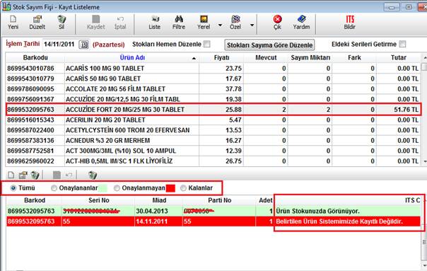Open the Liste view icon
The width and height of the screenshot is (427, 271).
155,19
